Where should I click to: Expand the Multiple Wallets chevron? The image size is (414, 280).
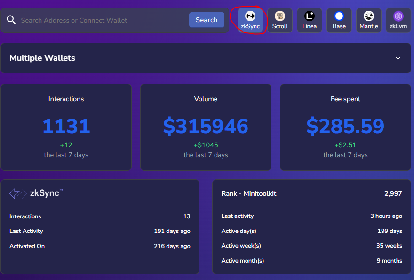tap(398, 58)
